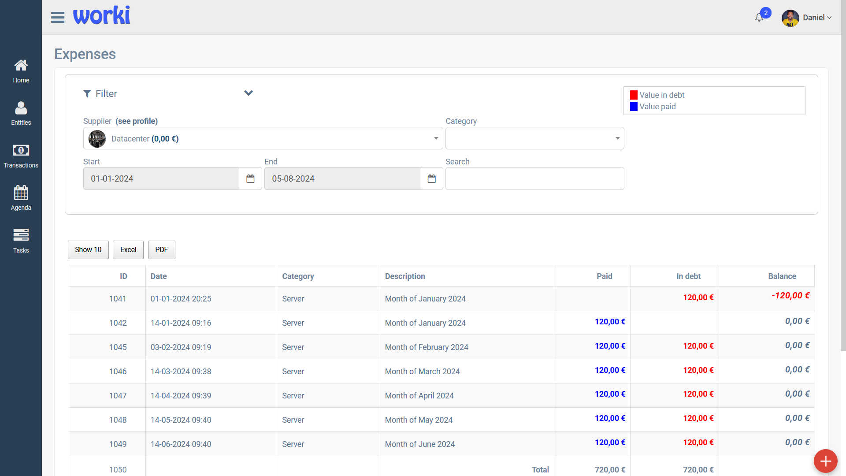Image resolution: width=846 pixels, height=476 pixels.
Task: Click date 14-06-2024 09:40
Action: (x=181, y=444)
